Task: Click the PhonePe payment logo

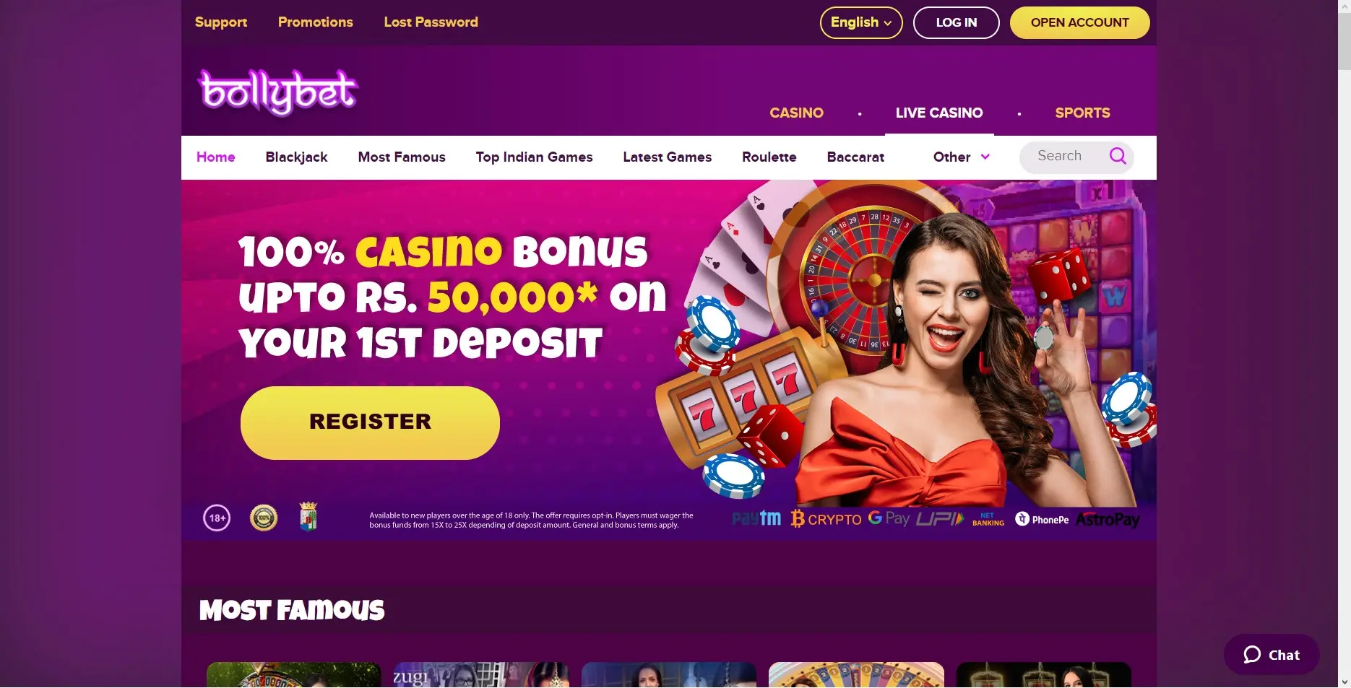Action: pyautogui.click(x=1042, y=519)
